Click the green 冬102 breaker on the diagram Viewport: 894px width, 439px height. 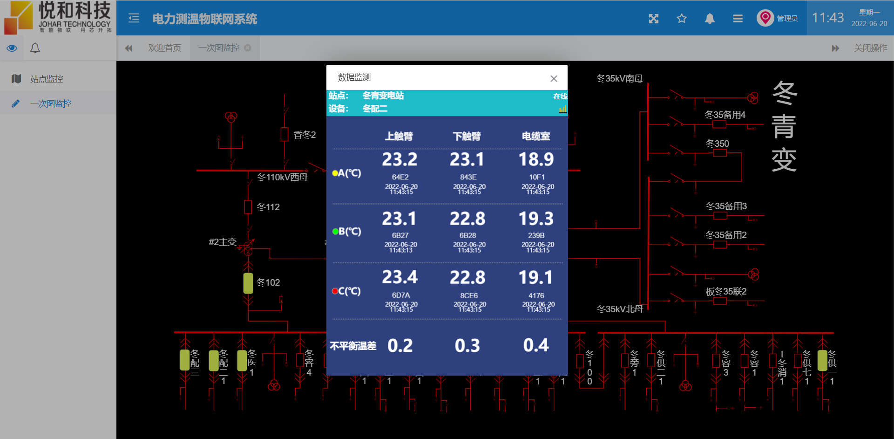(248, 283)
